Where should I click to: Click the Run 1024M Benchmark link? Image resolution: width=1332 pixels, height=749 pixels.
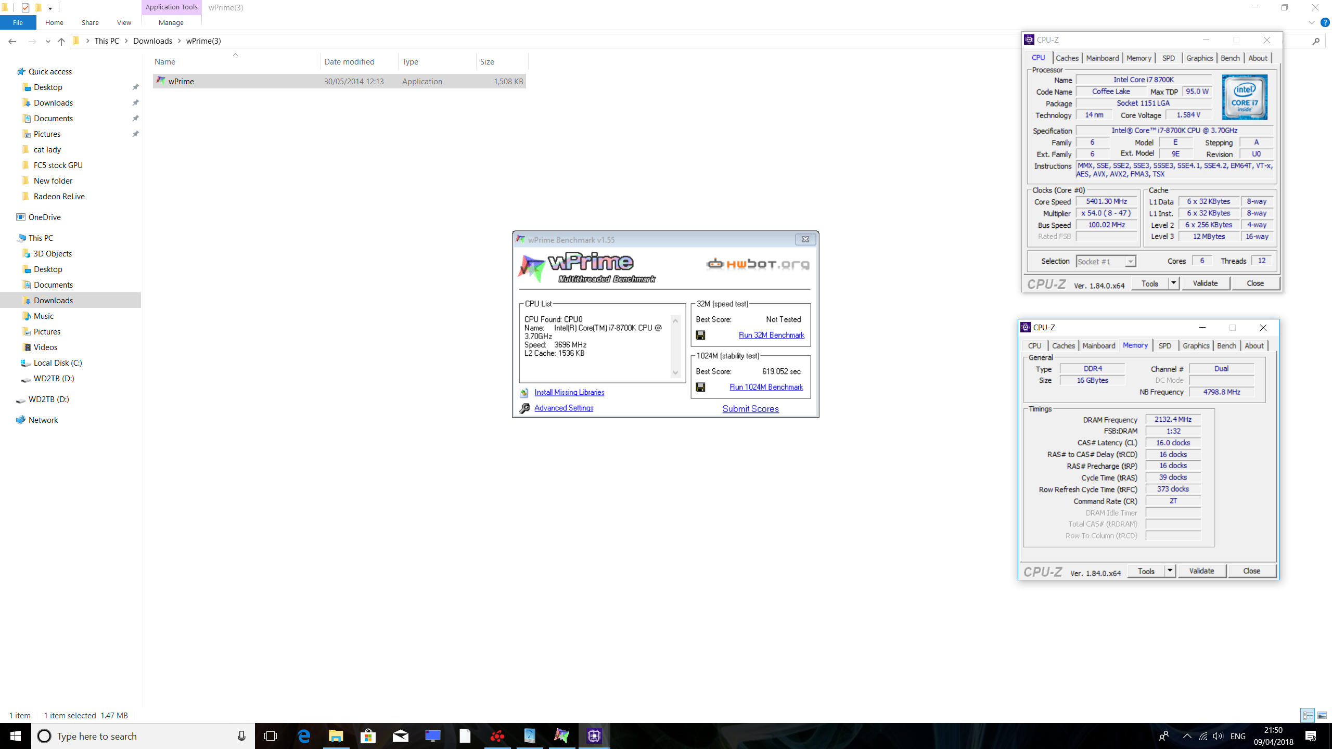766,388
